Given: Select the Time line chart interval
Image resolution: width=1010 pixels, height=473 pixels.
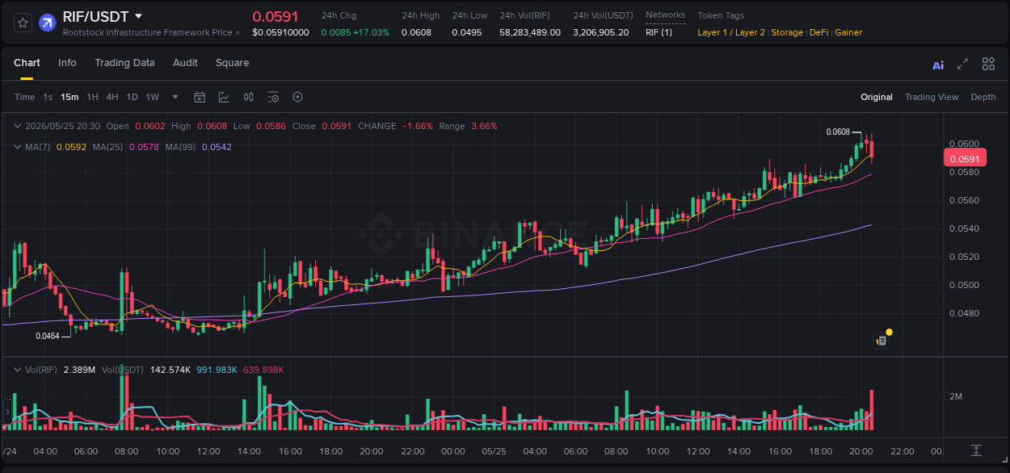Looking at the screenshot, I should pos(24,97).
